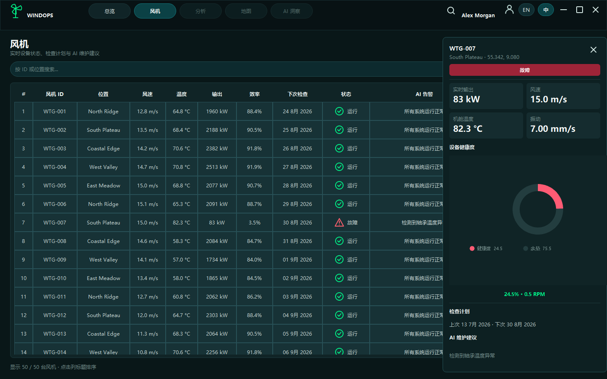Click running status check icon for WTG-006
607x379 pixels.
(x=339, y=204)
